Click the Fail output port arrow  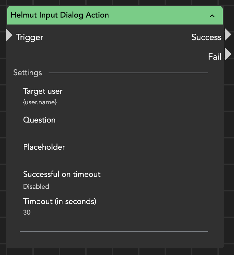[228, 54]
